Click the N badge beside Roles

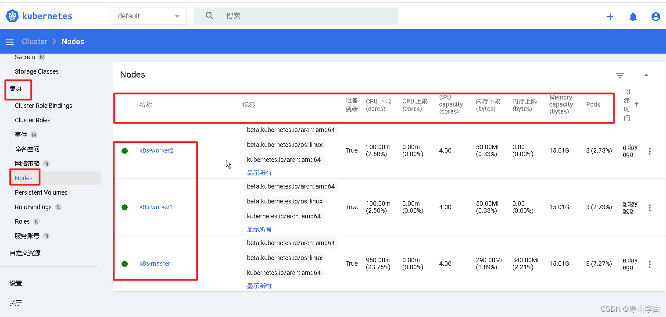coord(37,221)
